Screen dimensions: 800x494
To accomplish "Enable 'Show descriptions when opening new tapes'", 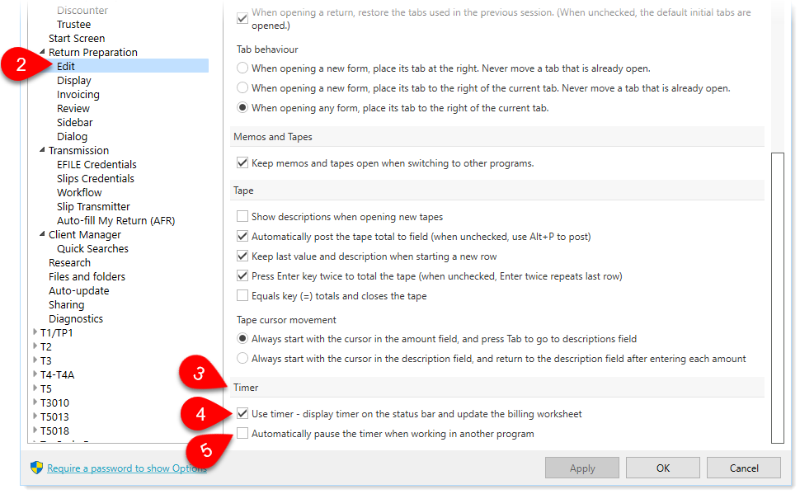I will pyautogui.click(x=242, y=217).
